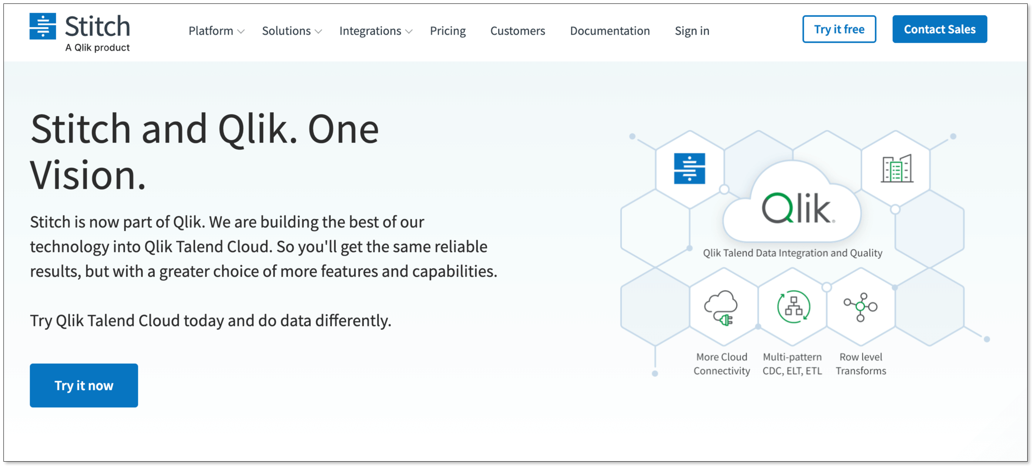Click the Stitch logo icon in header

[42, 27]
